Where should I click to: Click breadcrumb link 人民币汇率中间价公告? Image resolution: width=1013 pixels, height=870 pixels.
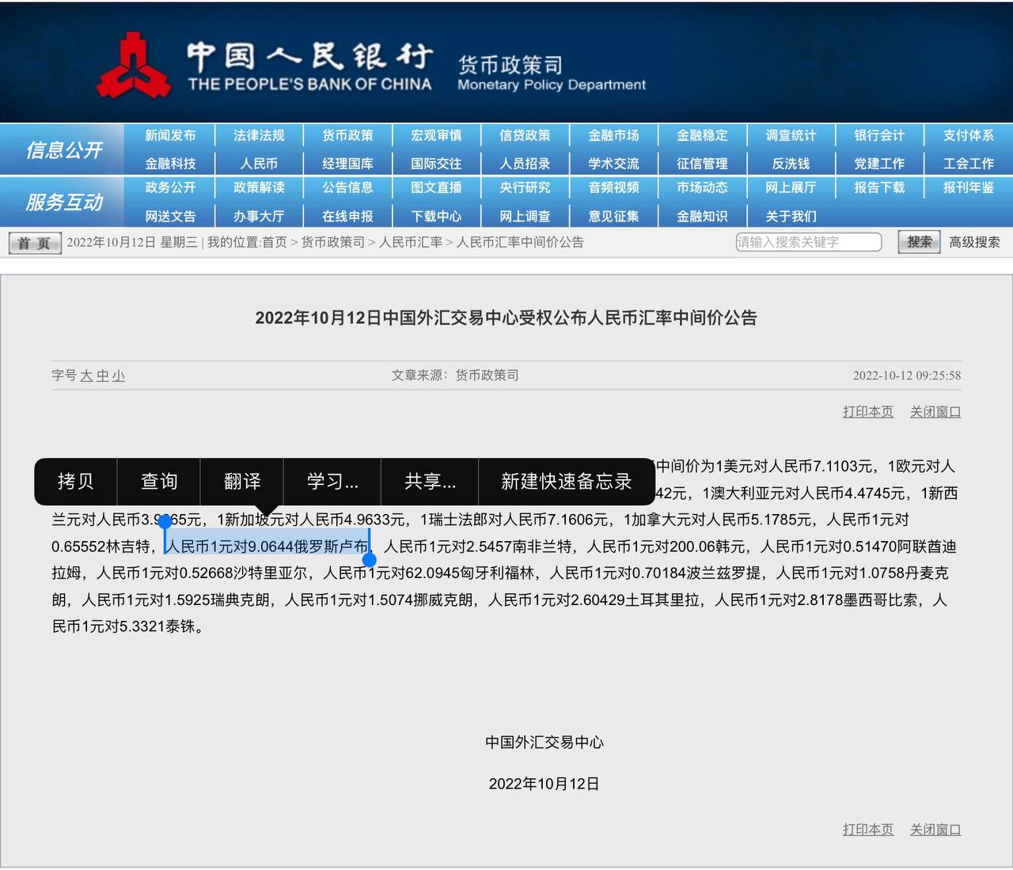(520, 242)
